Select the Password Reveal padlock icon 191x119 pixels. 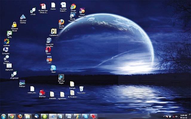[x=14, y=27]
